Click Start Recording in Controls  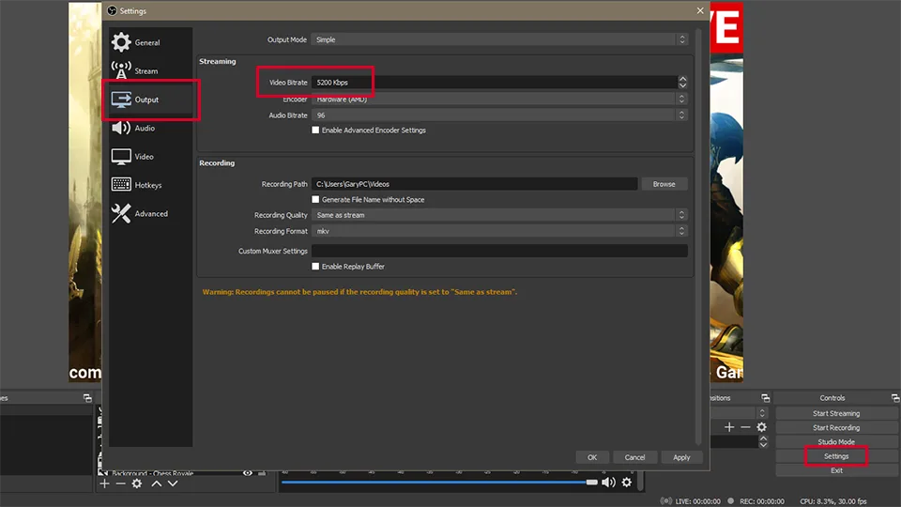836,428
